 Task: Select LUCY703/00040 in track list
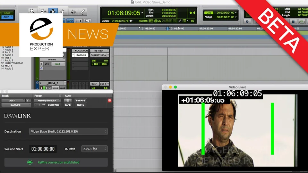[x=14, y=63]
